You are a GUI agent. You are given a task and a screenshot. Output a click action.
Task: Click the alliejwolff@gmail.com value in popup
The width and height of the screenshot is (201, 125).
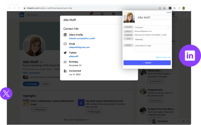143,31
